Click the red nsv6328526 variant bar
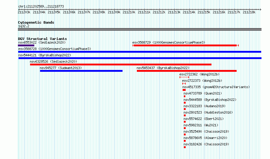The height and width of the screenshot is (159, 270). pyautogui.click(x=121, y=65)
